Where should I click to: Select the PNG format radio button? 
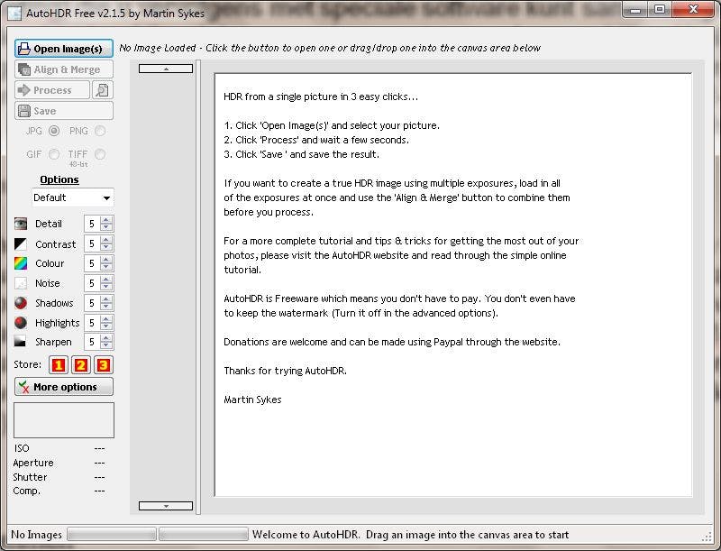click(x=100, y=131)
